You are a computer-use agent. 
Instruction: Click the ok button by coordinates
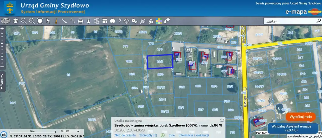click(4, 135)
